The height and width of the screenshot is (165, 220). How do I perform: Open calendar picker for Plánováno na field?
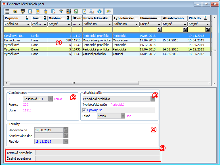point(66,130)
